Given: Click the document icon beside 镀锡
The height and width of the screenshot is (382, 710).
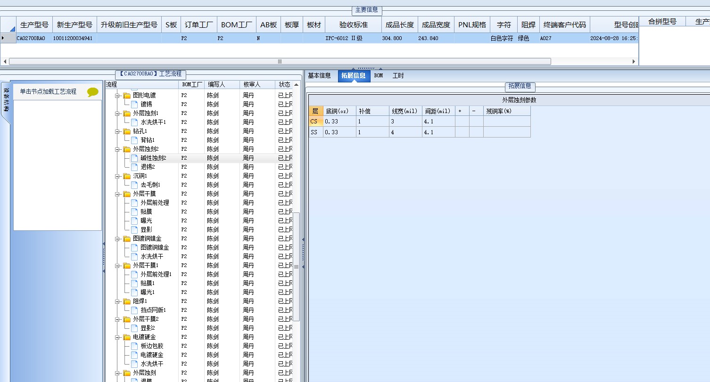Looking at the screenshot, I should (135, 104).
